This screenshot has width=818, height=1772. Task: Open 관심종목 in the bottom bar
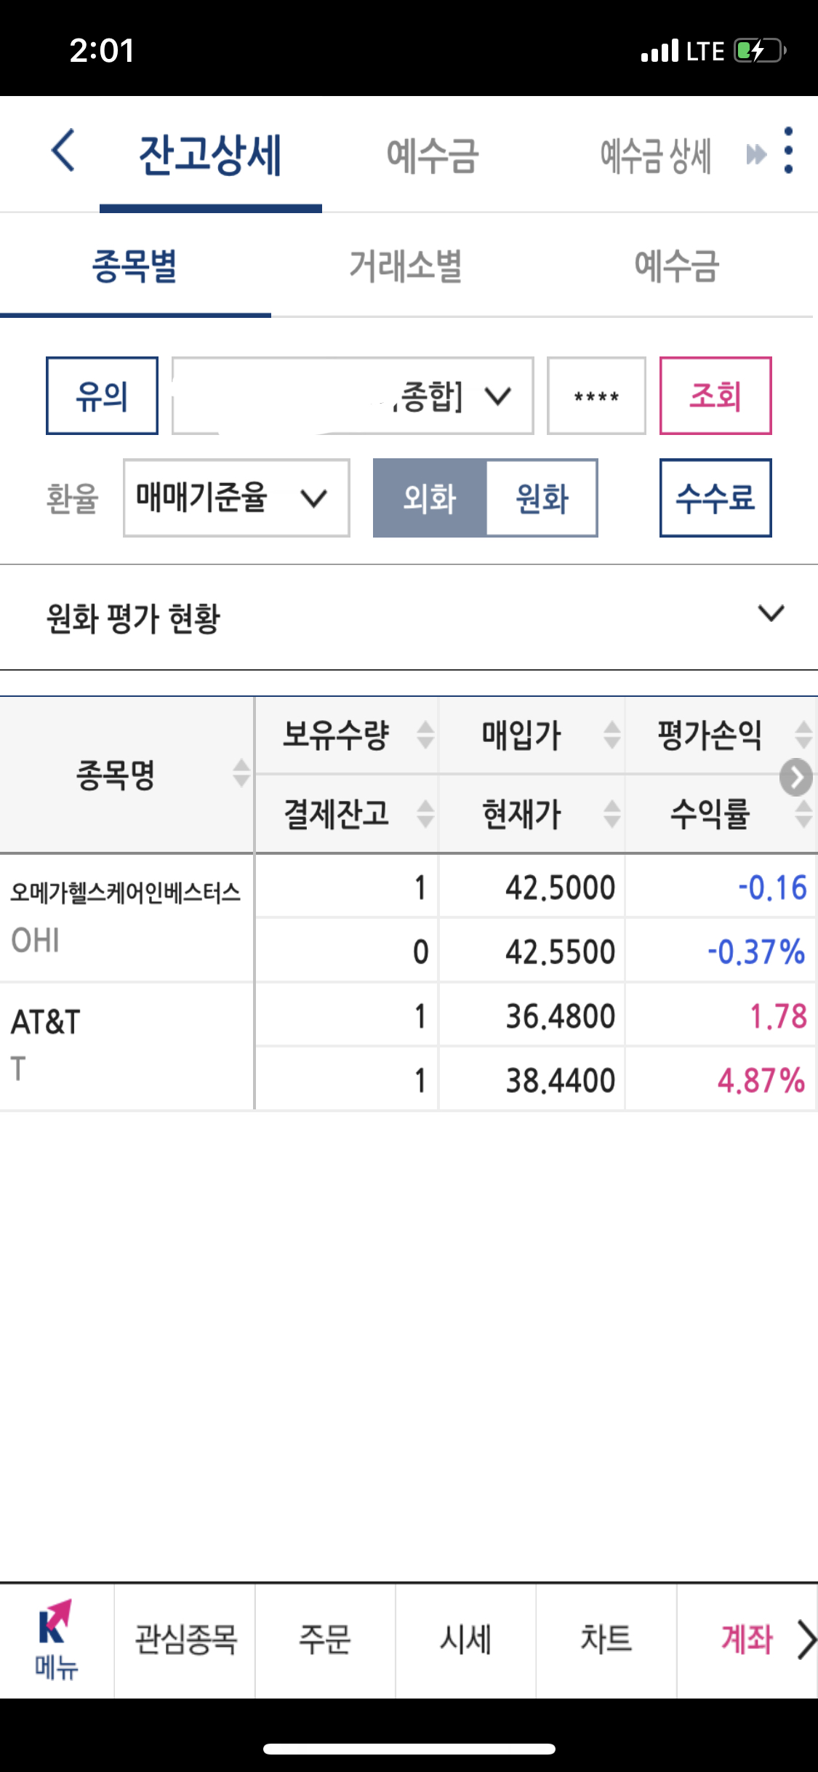185,1640
